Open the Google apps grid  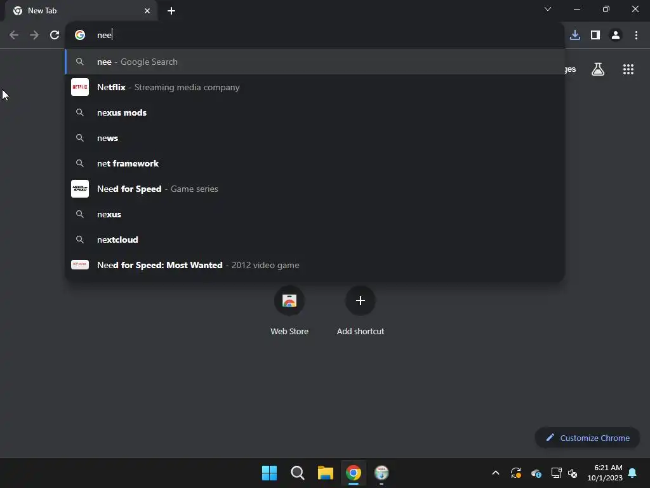628,69
